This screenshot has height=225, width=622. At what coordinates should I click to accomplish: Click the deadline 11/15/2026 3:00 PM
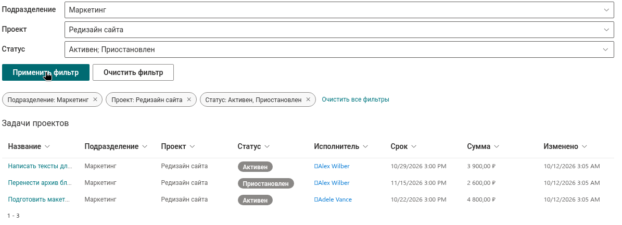coord(418,183)
